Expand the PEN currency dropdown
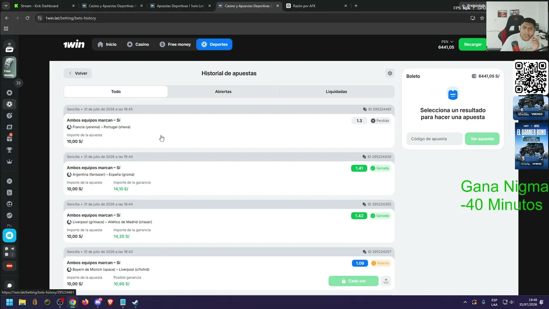 click(447, 42)
